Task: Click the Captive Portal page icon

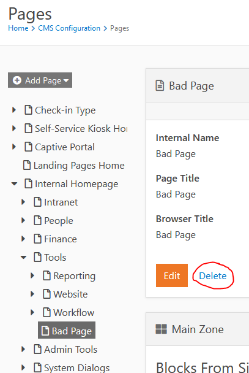Action: pyautogui.click(x=29, y=147)
